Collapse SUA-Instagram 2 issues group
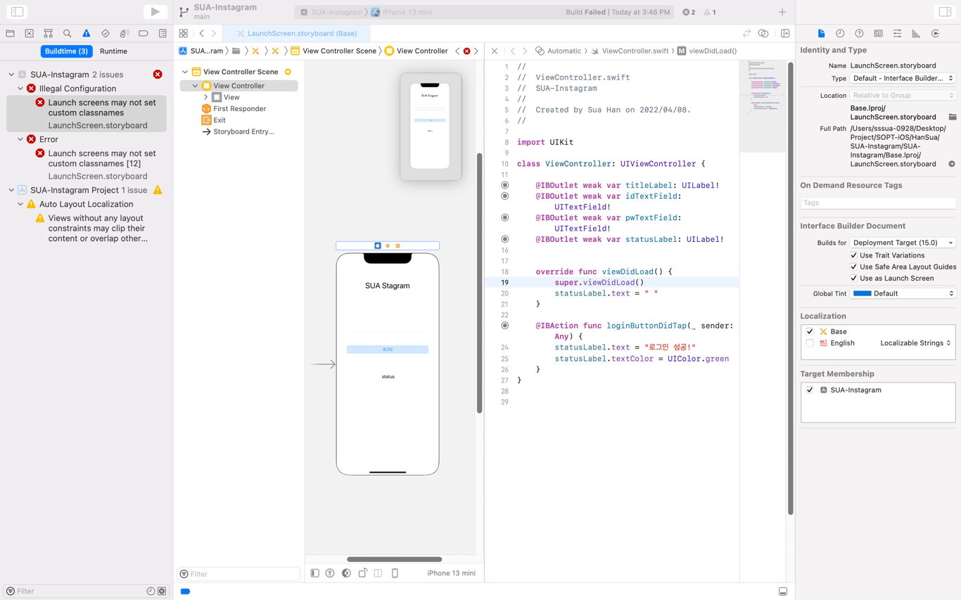Image resolution: width=961 pixels, height=600 pixels. (x=11, y=75)
